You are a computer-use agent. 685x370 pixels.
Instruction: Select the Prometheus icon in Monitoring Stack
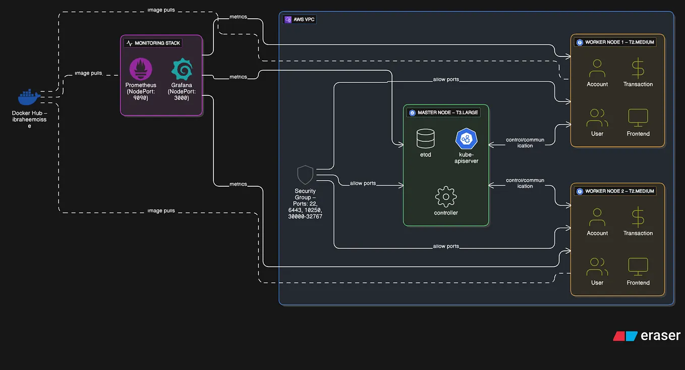pos(140,70)
